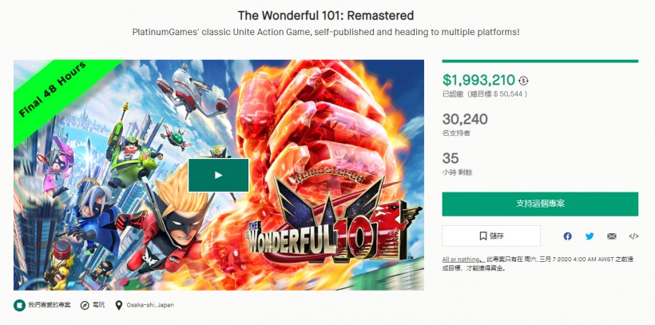Click the location pin icon

coord(119,305)
